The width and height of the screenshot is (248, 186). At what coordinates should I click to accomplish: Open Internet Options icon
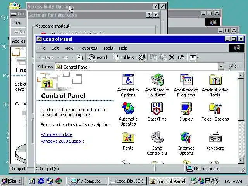click(x=186, y=143)
